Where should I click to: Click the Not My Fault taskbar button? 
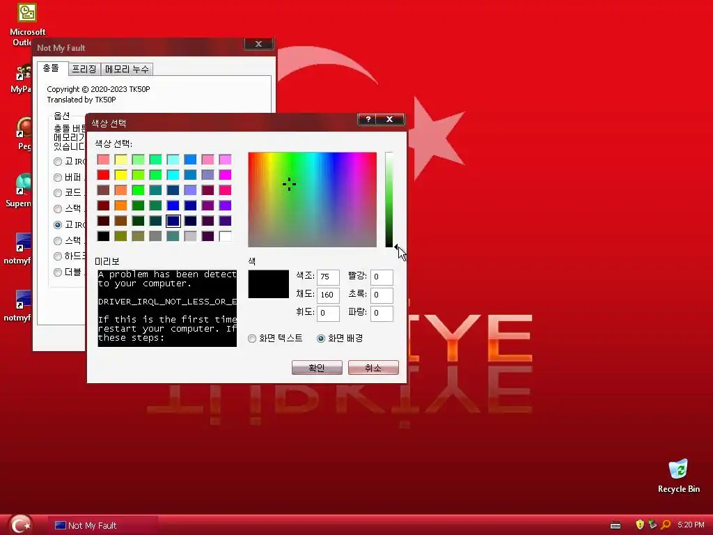pyautogui.click(x=103, y=525)
